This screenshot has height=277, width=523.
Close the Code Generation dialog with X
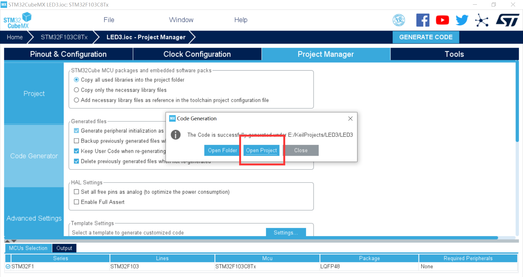(350, 118)
